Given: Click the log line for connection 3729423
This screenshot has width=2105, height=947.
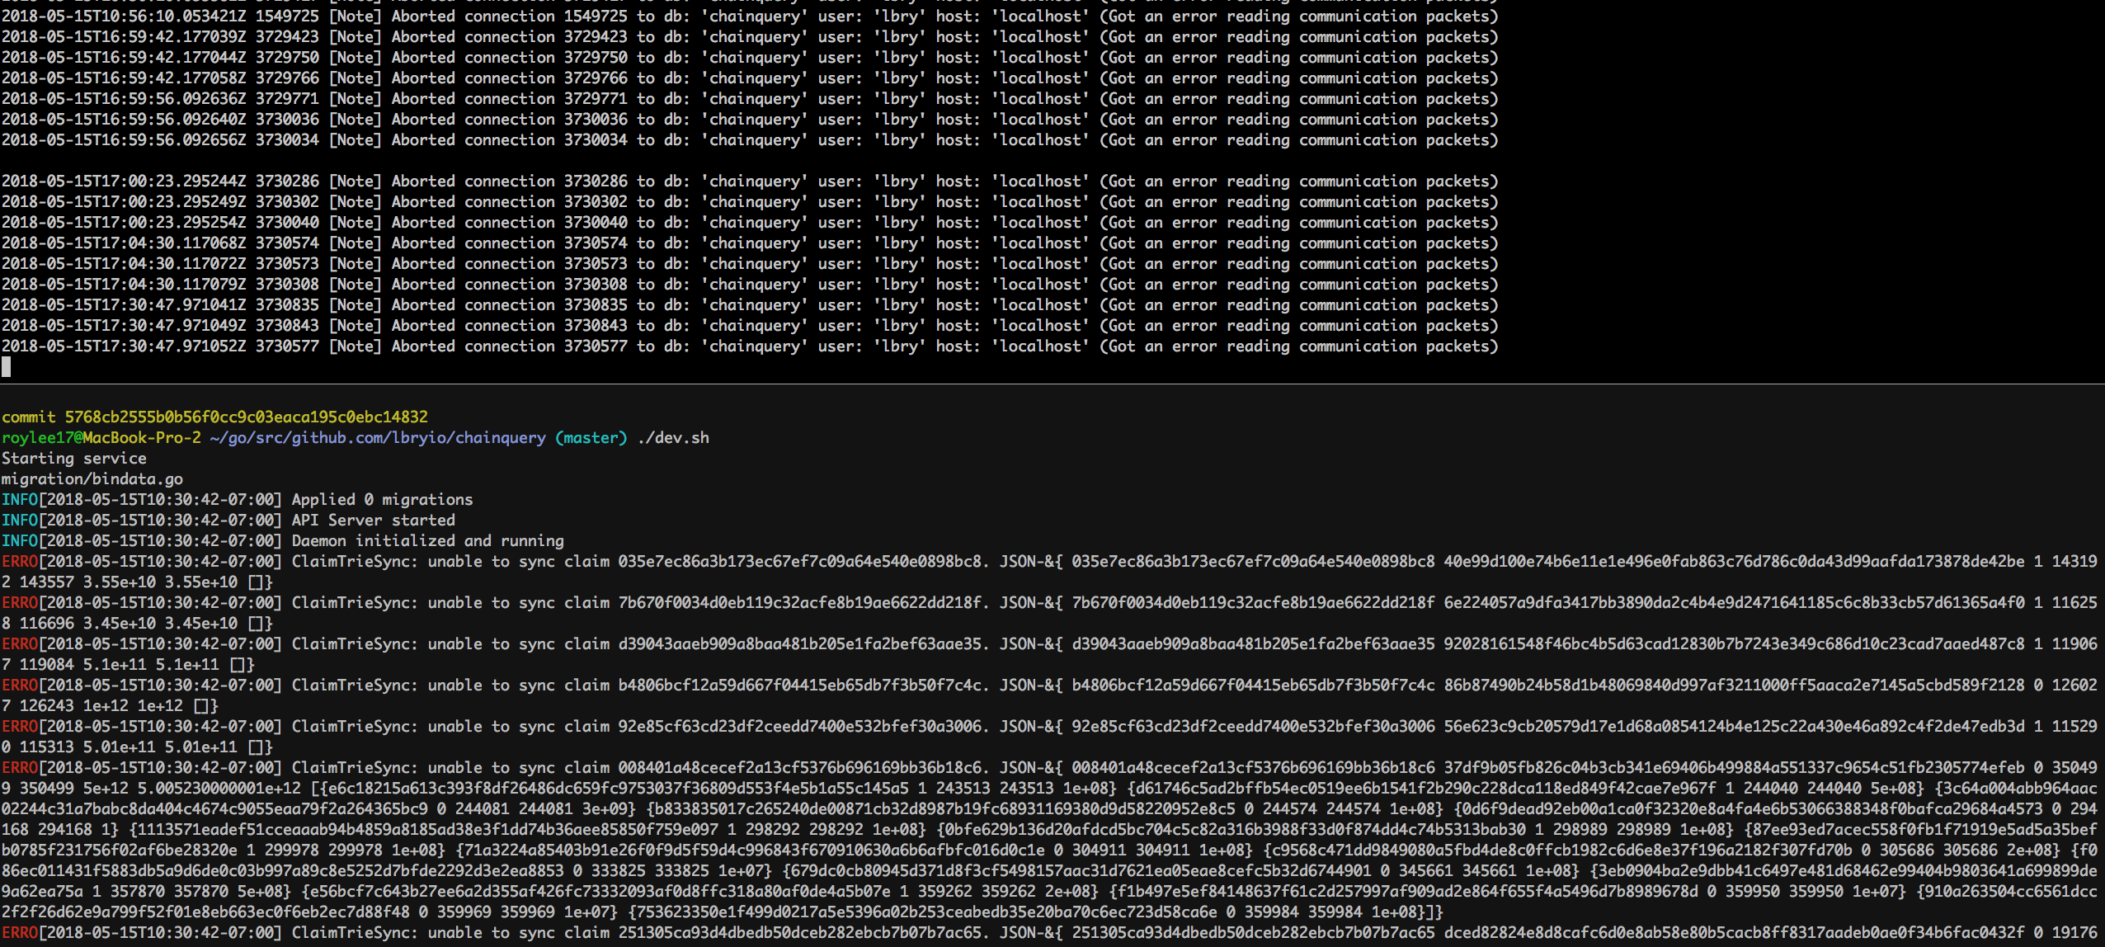Looking at the screenshot, I should [749, 37].
